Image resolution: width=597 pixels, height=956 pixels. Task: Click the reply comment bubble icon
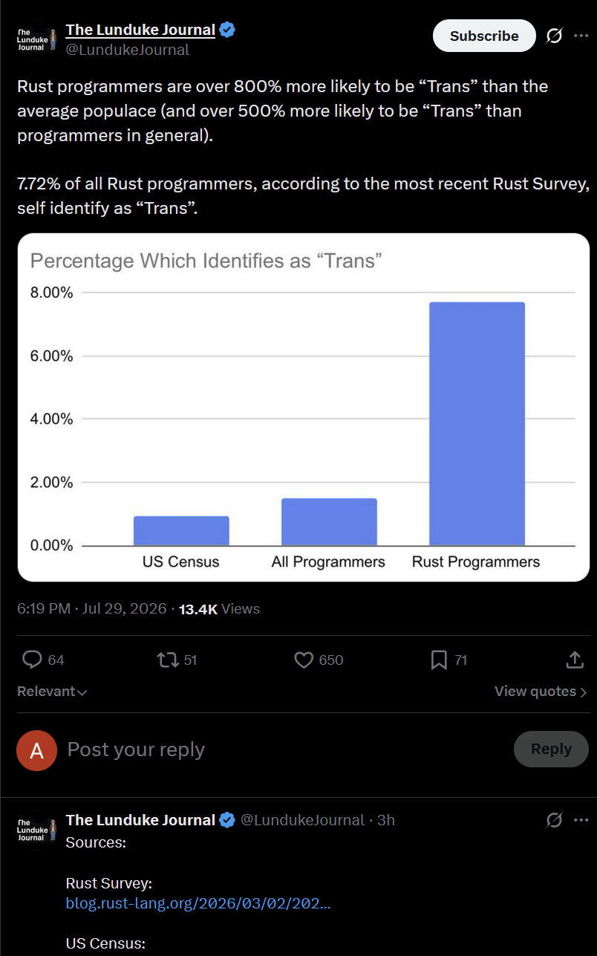point(32,660)
